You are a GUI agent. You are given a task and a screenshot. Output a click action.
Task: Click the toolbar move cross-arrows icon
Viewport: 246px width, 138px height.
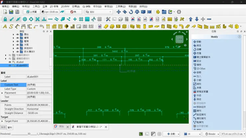click(x=119, y=12)
